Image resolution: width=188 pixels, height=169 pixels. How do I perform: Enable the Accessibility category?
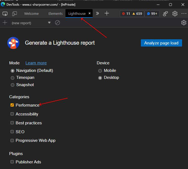click(x=12, y=114)
